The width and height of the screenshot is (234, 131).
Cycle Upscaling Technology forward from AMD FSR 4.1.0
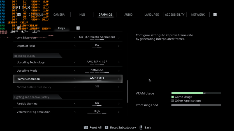click(119, 62)
